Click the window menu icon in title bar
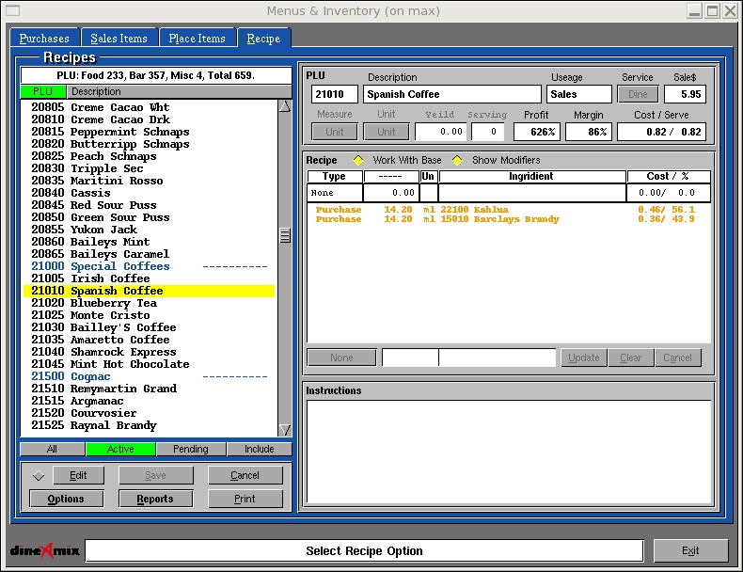Image resolution: width=743 pixels, height=572 pixels. click(x=12, y=10)
